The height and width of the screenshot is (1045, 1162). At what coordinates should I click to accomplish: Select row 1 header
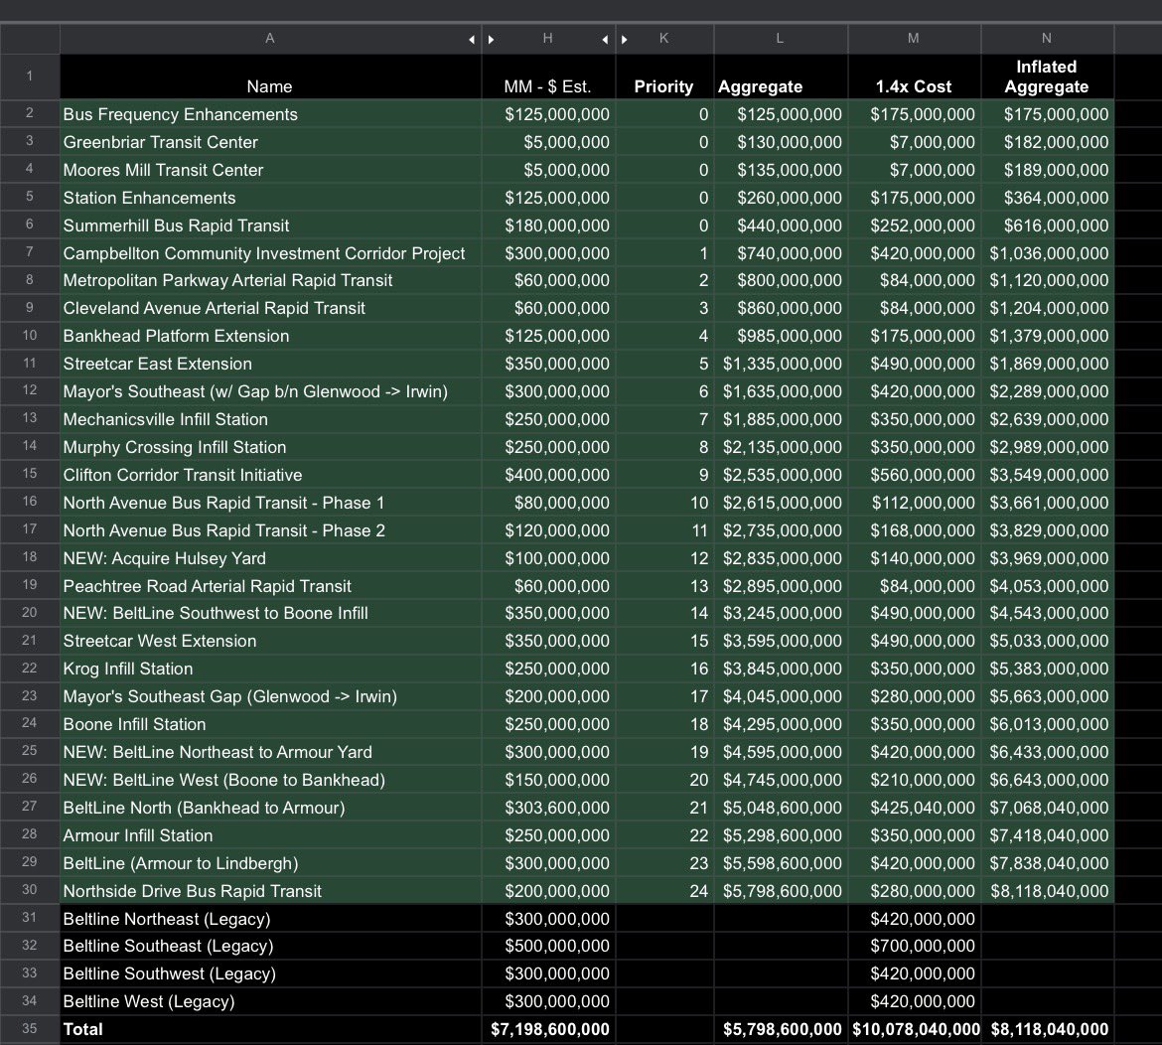30,76
